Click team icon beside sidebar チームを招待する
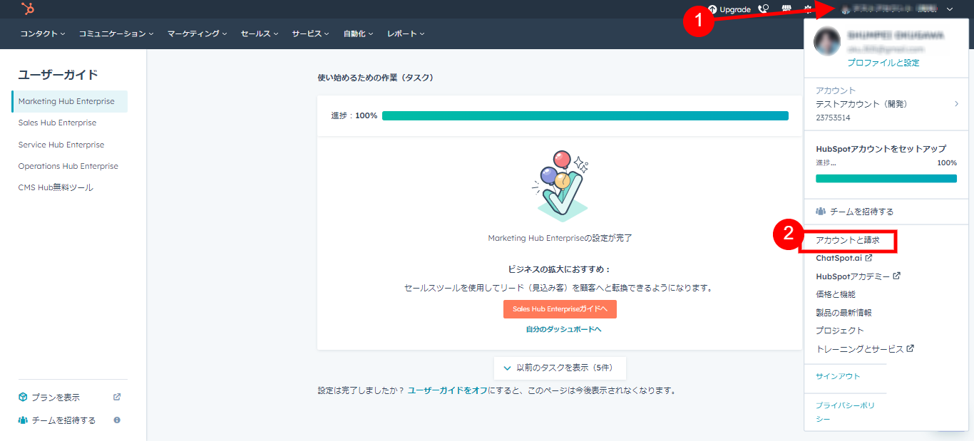974x441 pixels. [x=23, y=420]
